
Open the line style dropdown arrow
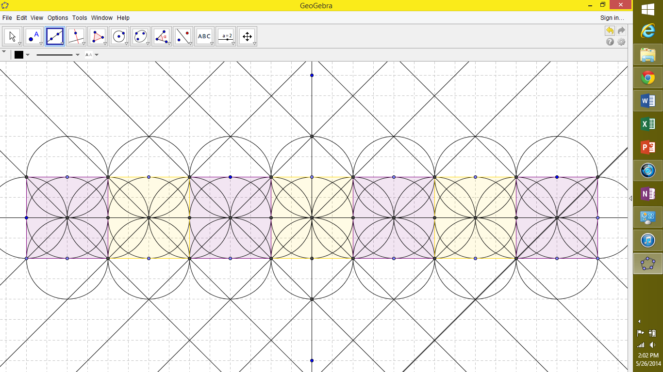click(x=78, y=55)
